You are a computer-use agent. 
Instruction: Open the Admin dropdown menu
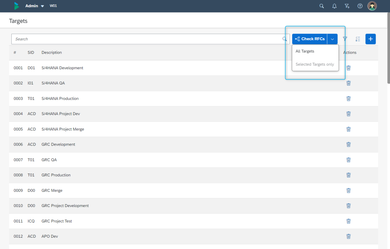(x=35, y=6)
